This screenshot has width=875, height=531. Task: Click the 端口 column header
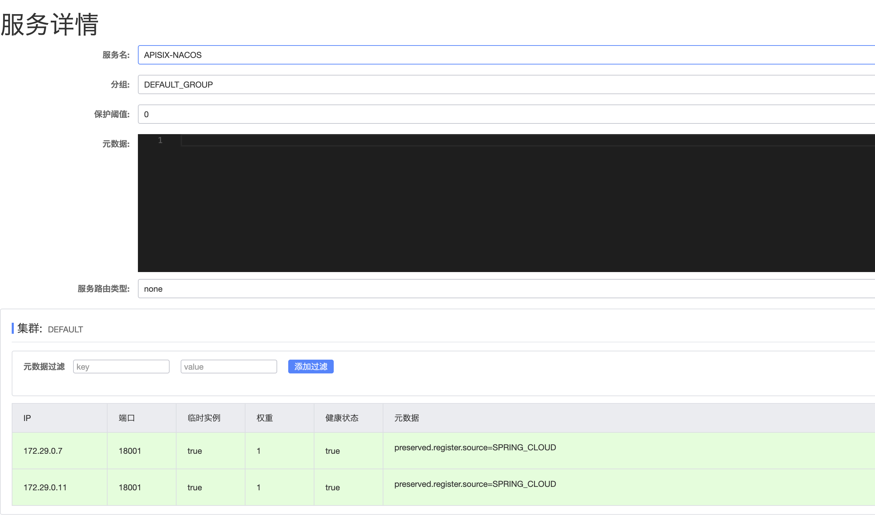click(x=127, y=418)
